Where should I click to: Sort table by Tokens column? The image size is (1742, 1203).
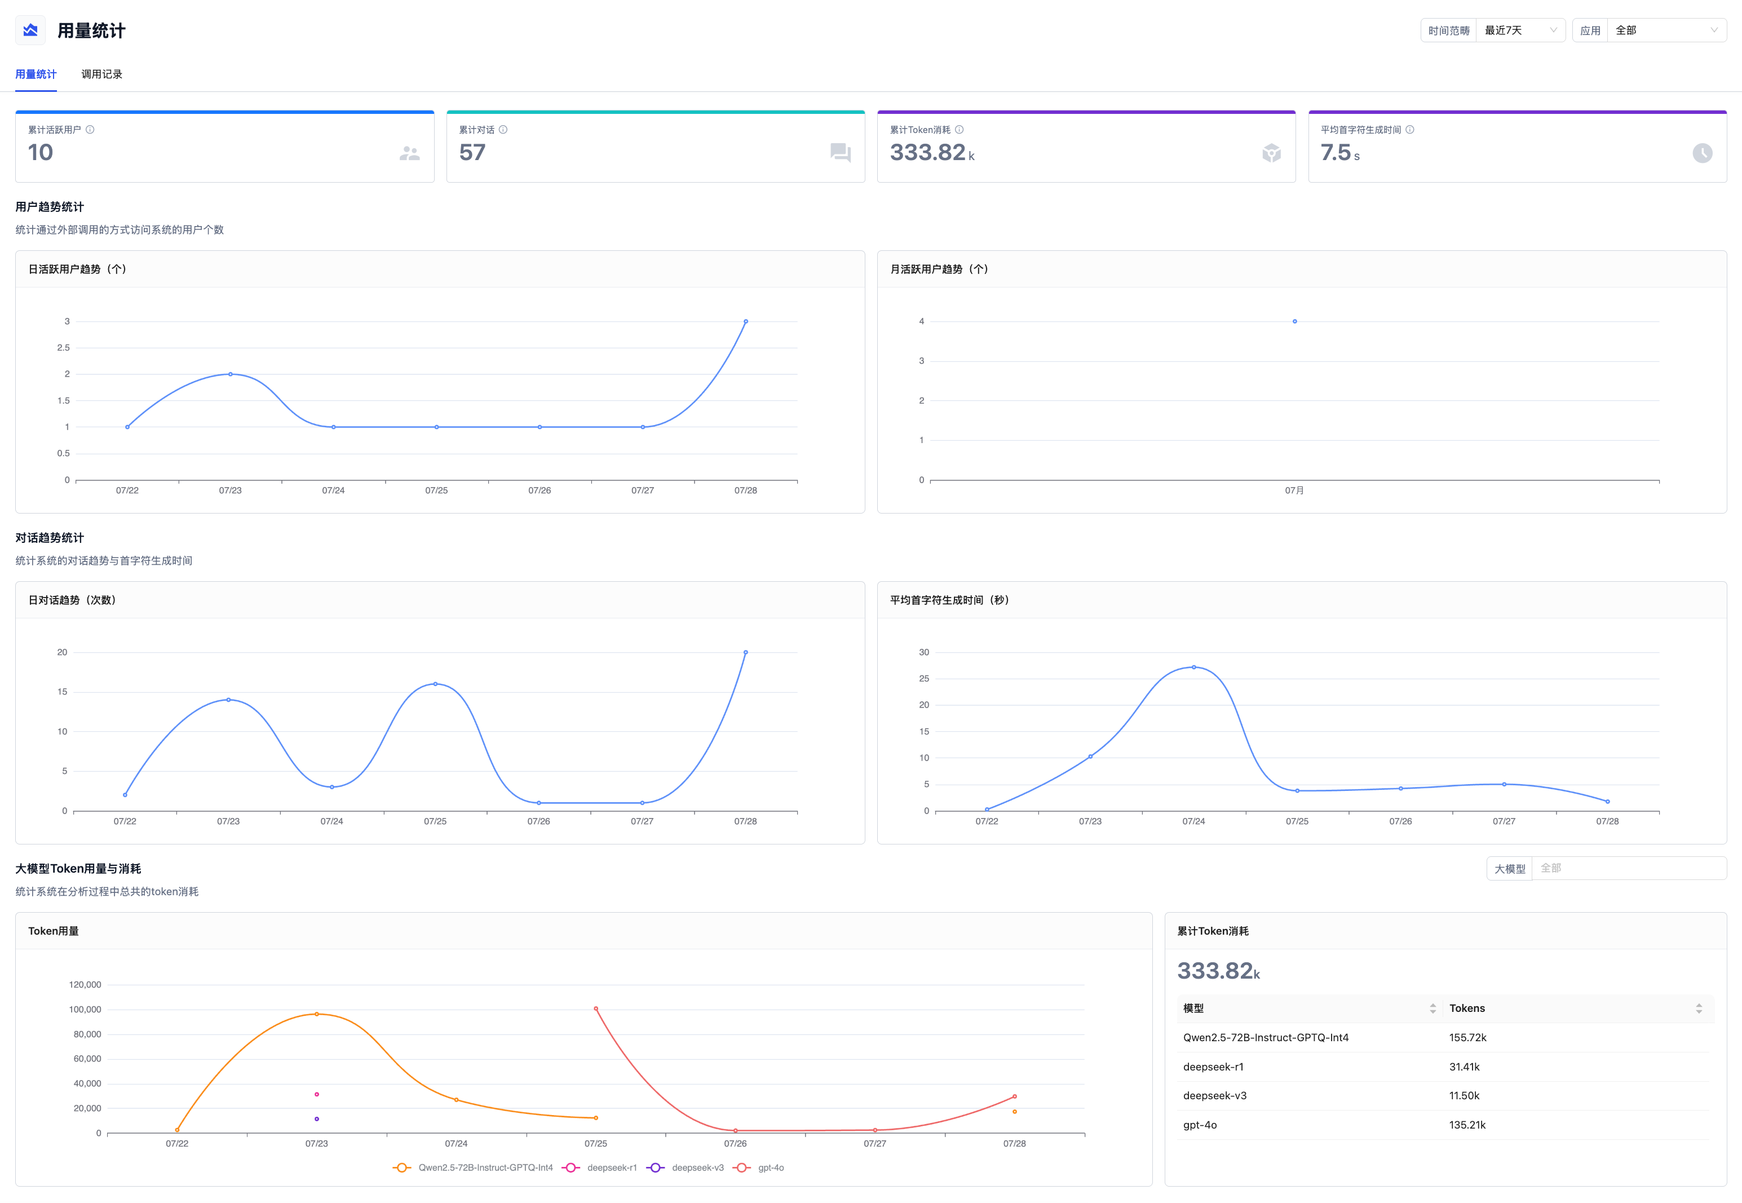(1698, 1009)
